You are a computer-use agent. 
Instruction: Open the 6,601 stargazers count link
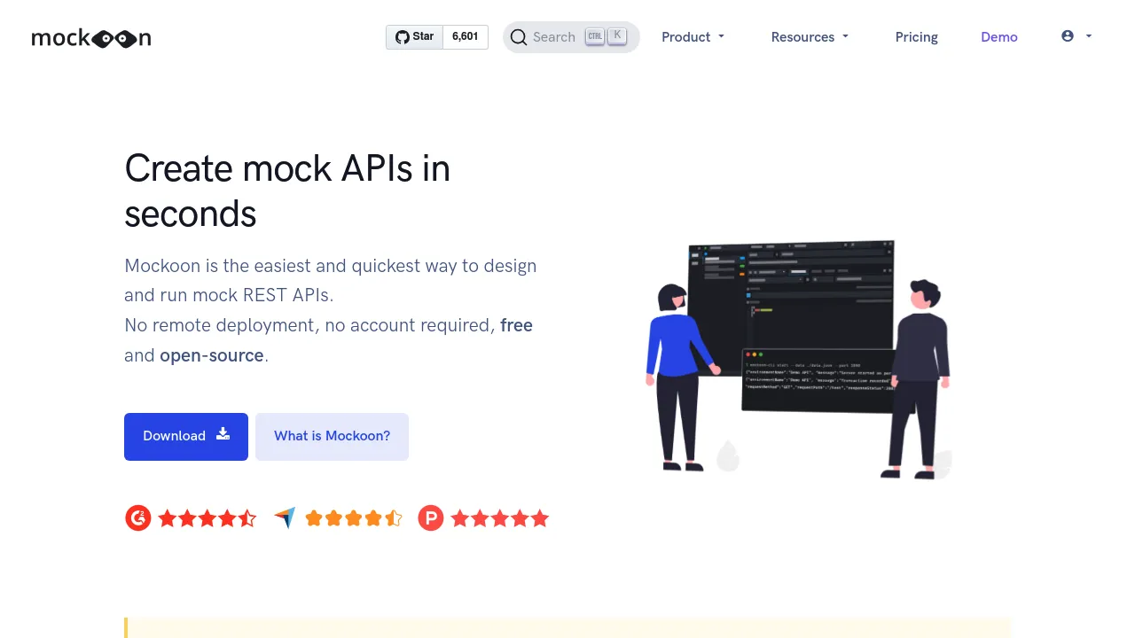465,37
